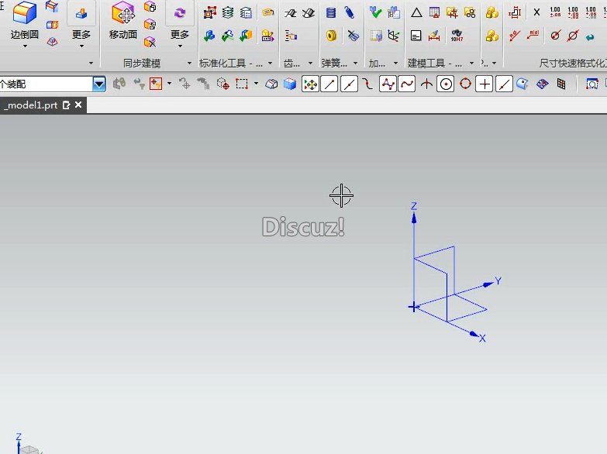Toggle the red wavy-line Defining Point snap
The height and width of the screenshot is (454, 607).
[407, 84]
